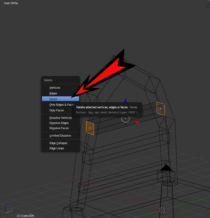The image size is (210, 218).
Task: Choose Only Faces delete option
Action: (x=61, y=110)
